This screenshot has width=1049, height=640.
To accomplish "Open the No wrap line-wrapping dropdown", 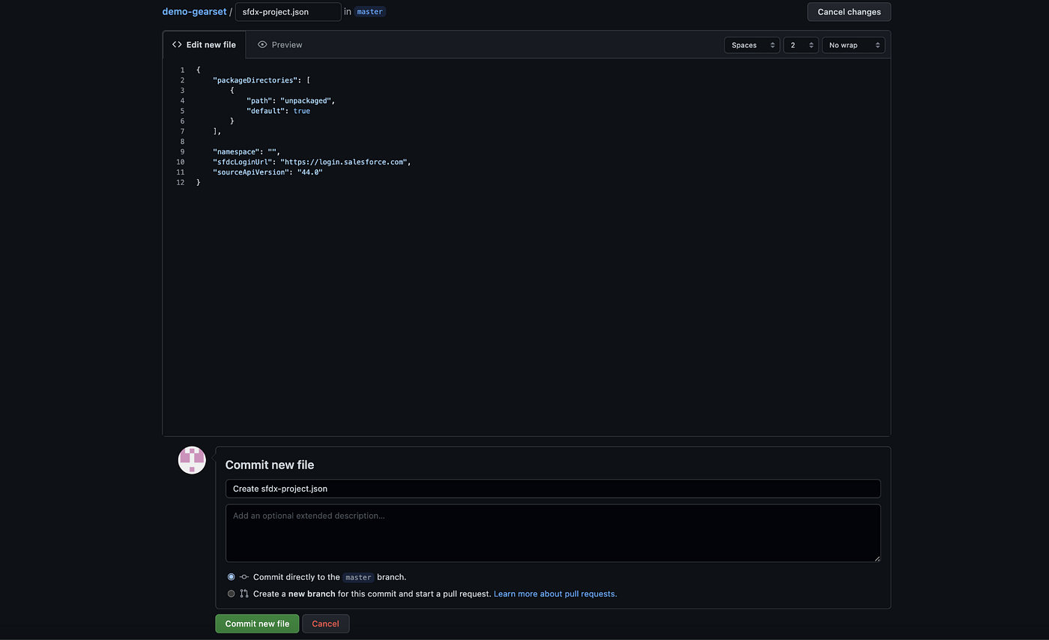I will (x=853, y=44).
